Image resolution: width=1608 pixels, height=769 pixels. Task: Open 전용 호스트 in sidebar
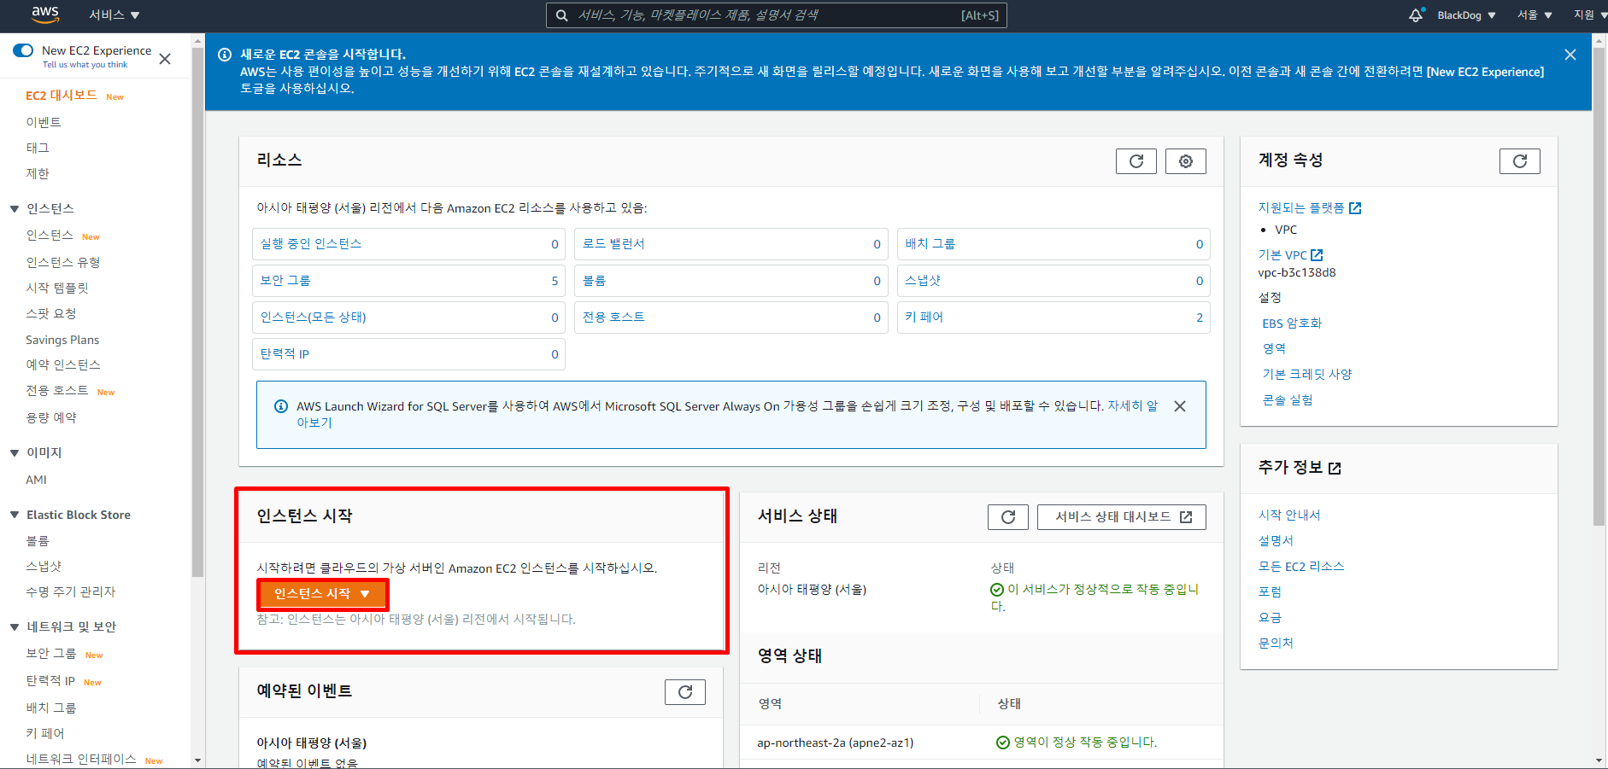[56, 391]
